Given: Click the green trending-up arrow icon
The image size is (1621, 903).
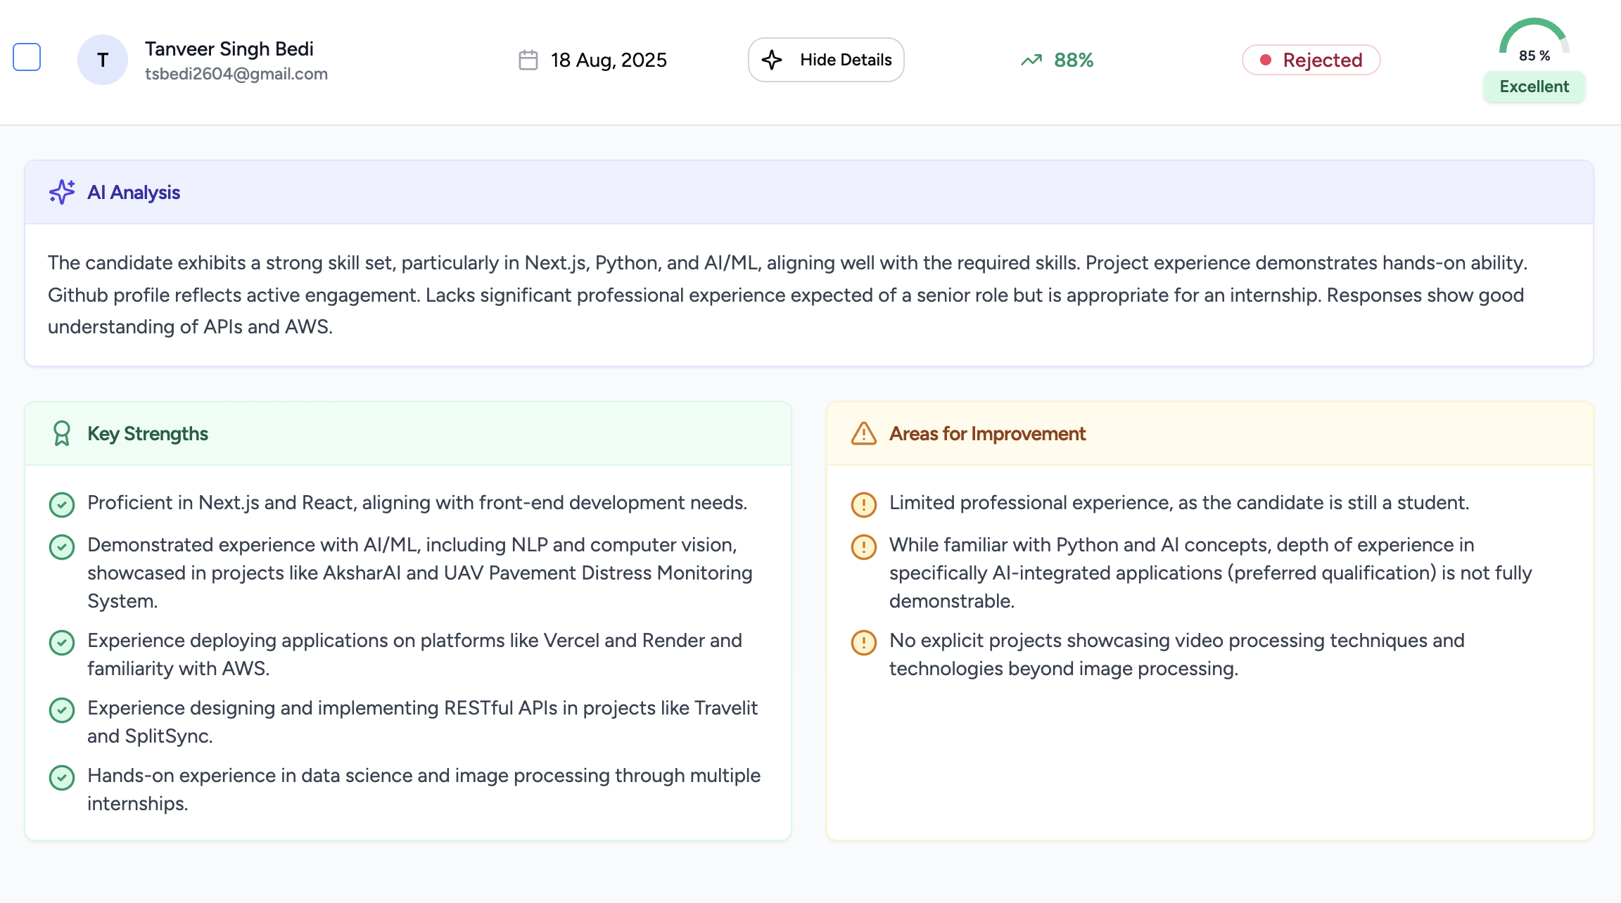Looking at the screenshot, I should [1031, 60].
